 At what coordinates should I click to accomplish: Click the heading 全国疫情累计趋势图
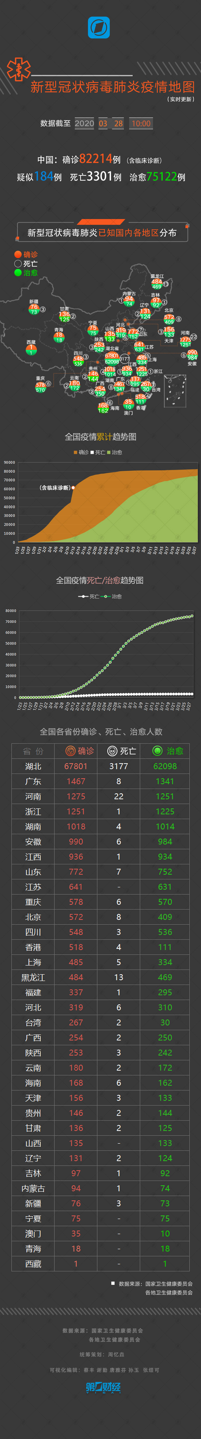(100, 437)
